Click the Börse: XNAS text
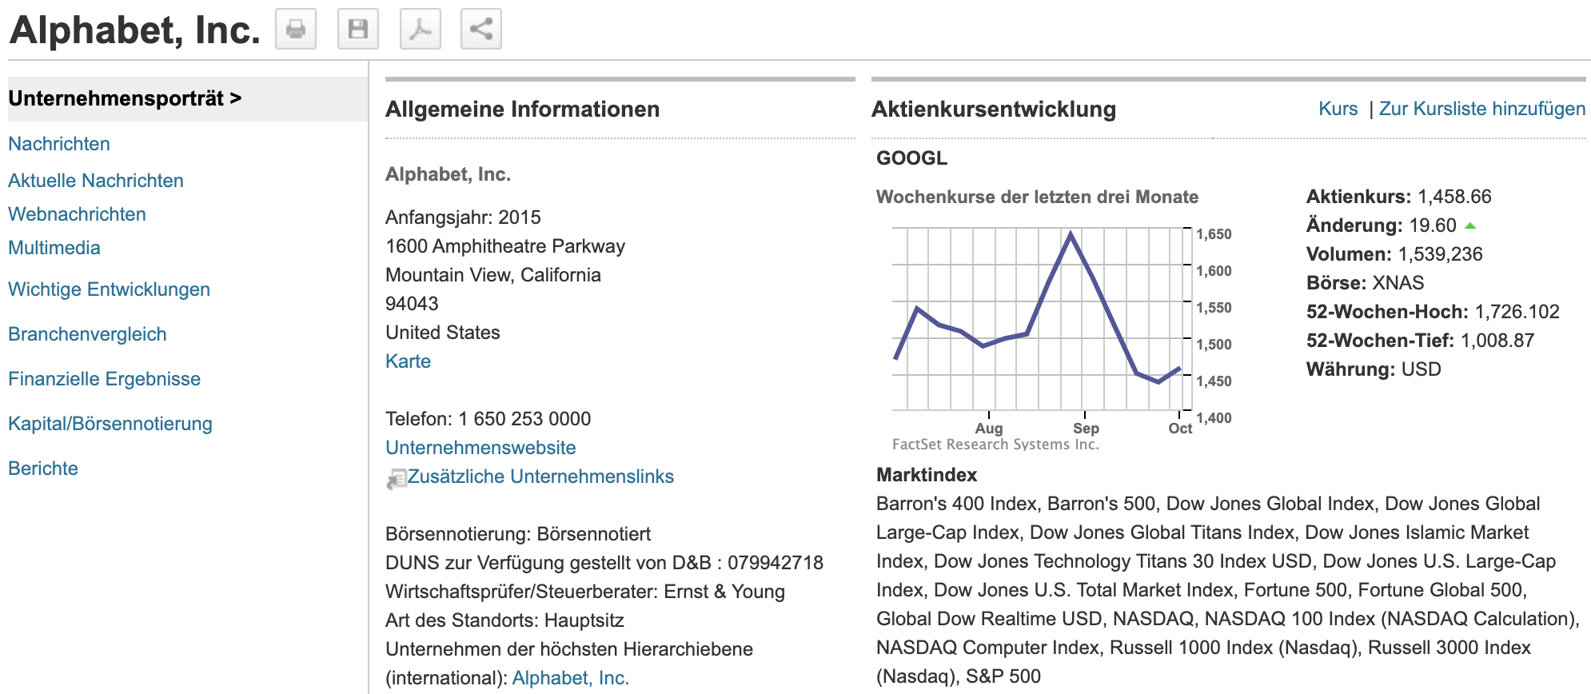Screen dimensions: 1591x694 (1365, 283)
